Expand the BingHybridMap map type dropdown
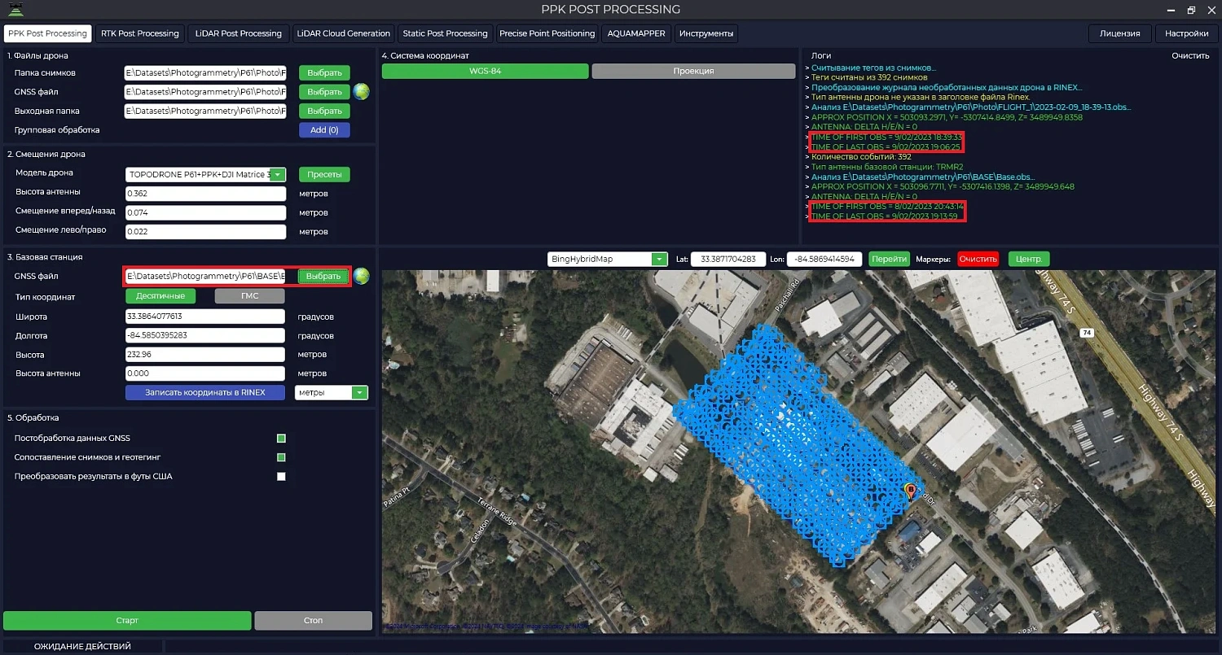1222x655 pixels. (659, 260)
